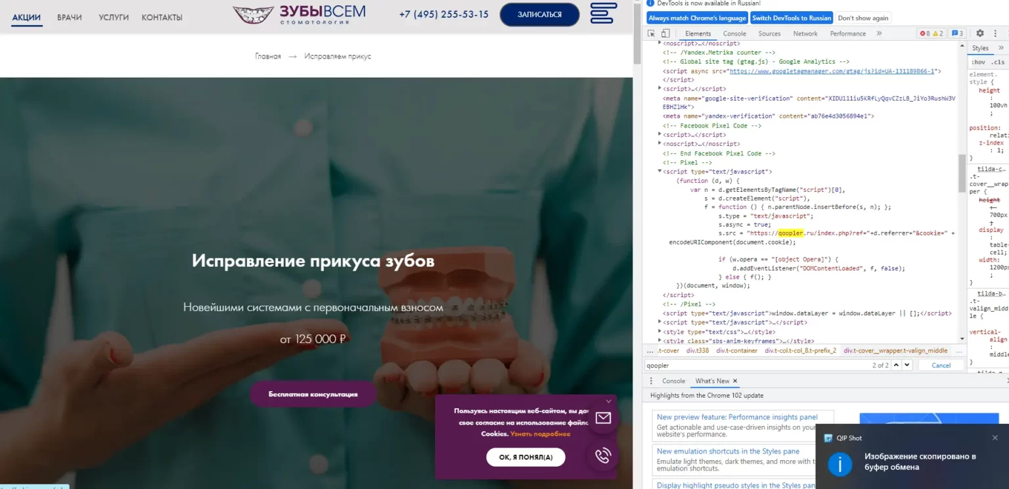Expand the noscript node above End Facebook Pixel comment
The height and width of the screenshot is (489, 1009).
[660, 144]
